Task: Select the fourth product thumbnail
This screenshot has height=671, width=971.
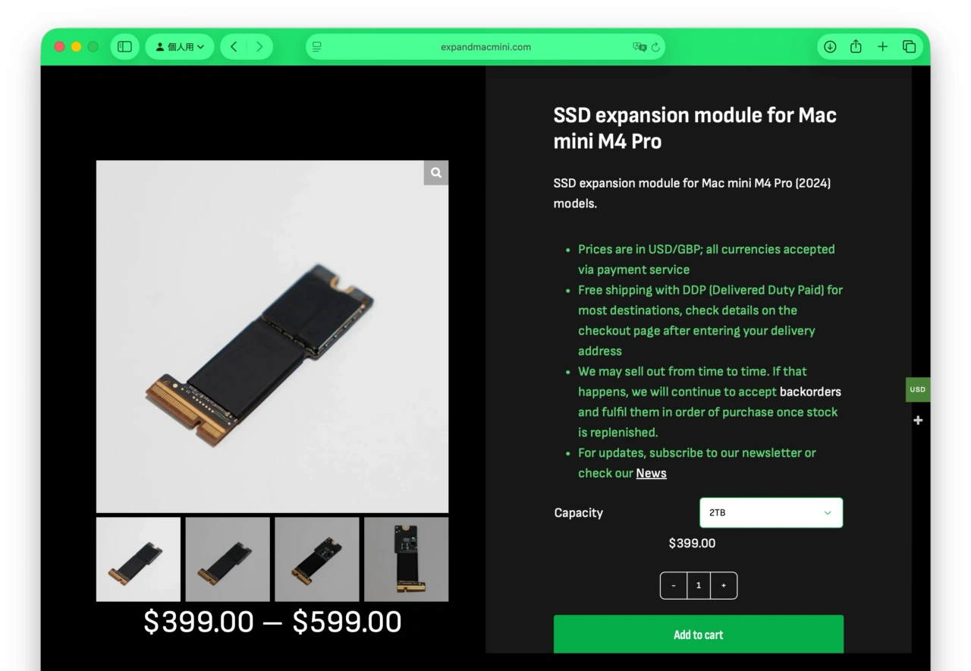Action: [406, 559]
